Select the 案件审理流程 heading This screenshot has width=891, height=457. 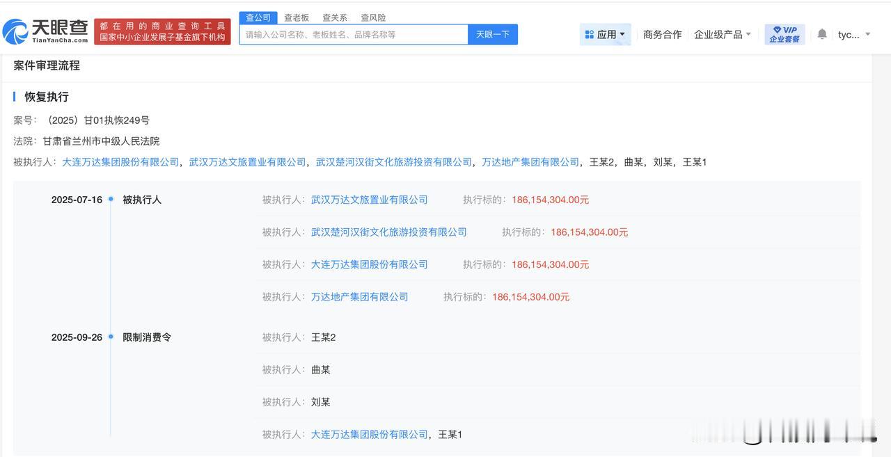(47, 65)
